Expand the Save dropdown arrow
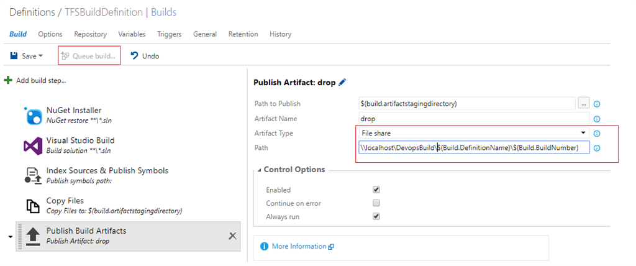 tap(41, 56)
